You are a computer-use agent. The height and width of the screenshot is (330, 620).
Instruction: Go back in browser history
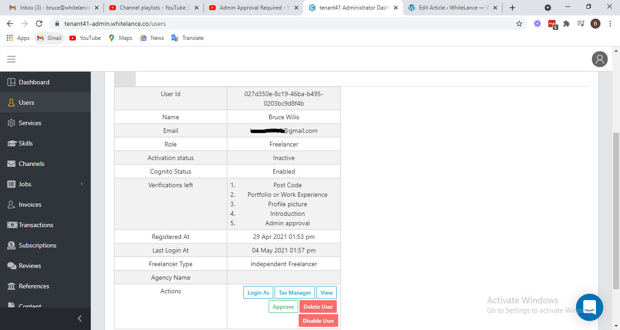tap(10, 24)
